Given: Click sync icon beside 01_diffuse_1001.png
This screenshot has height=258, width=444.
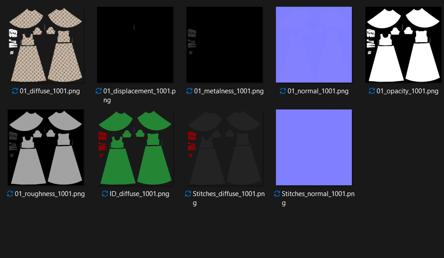Looking at the screenshot, I should coord(15,91).
